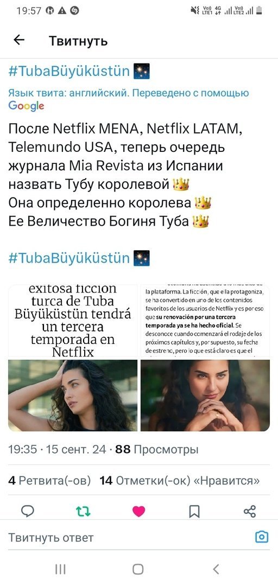Tap the green retweet icon

83,511
